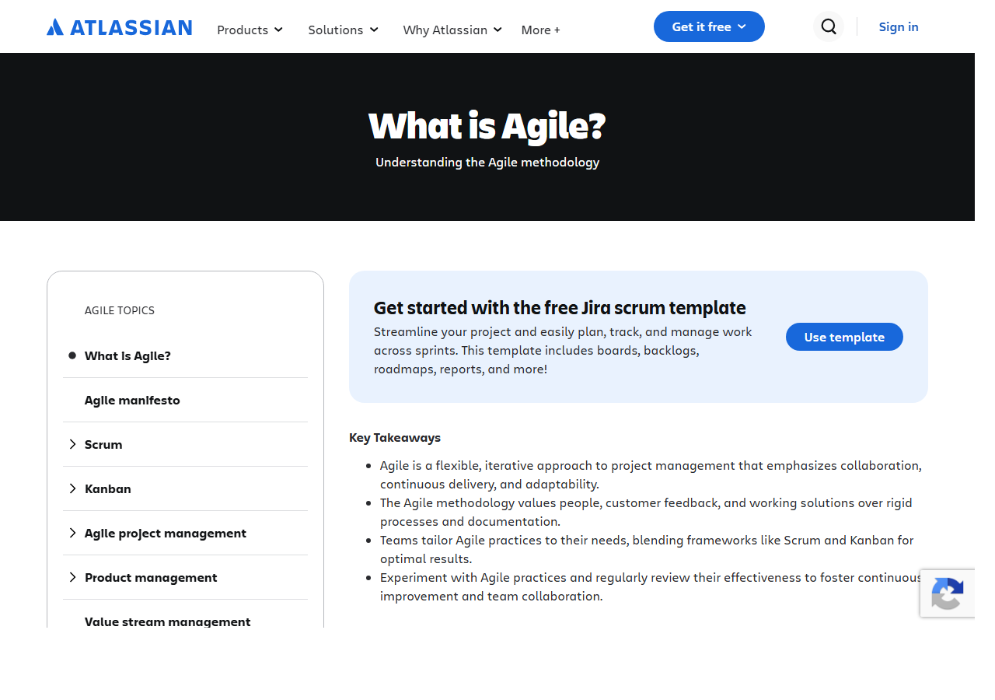
Task: Expand the Kanban topic chevron
Action: [x=72, y=488]
